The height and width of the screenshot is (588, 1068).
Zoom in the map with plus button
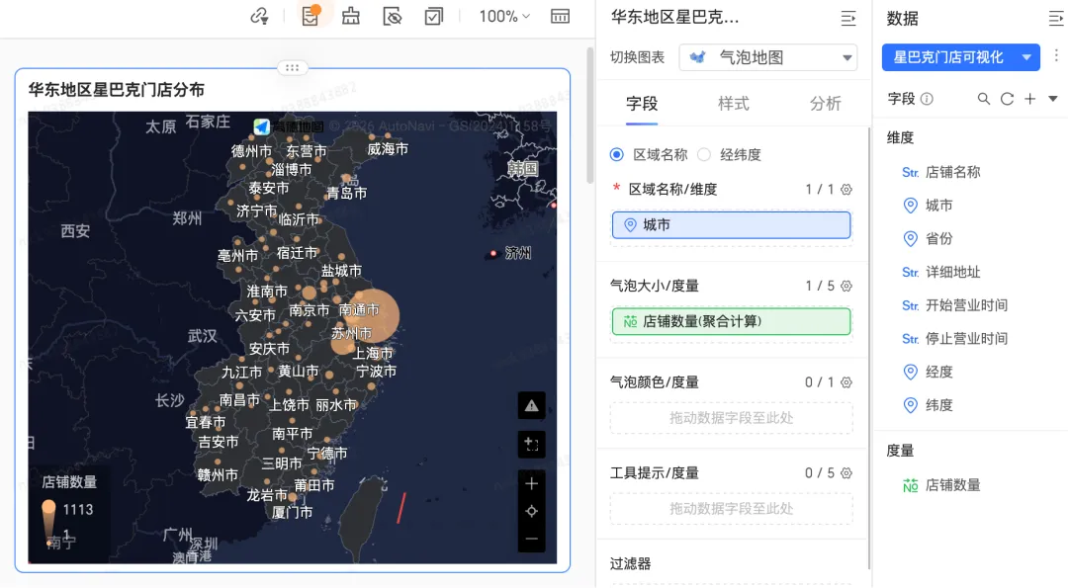pyautogui.click(x=531, y=484)
